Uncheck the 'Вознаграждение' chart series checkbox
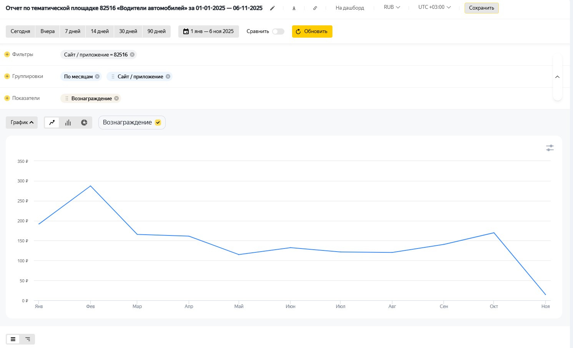The width and height of the screenshot is (573, 348). point(158,123)
